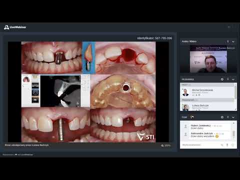
Task: Open chat panel settings gear
Action: (x=222, y=117)
